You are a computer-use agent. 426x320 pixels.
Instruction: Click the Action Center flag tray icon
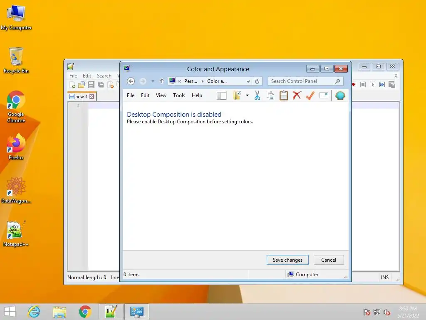tap(367, 312)
